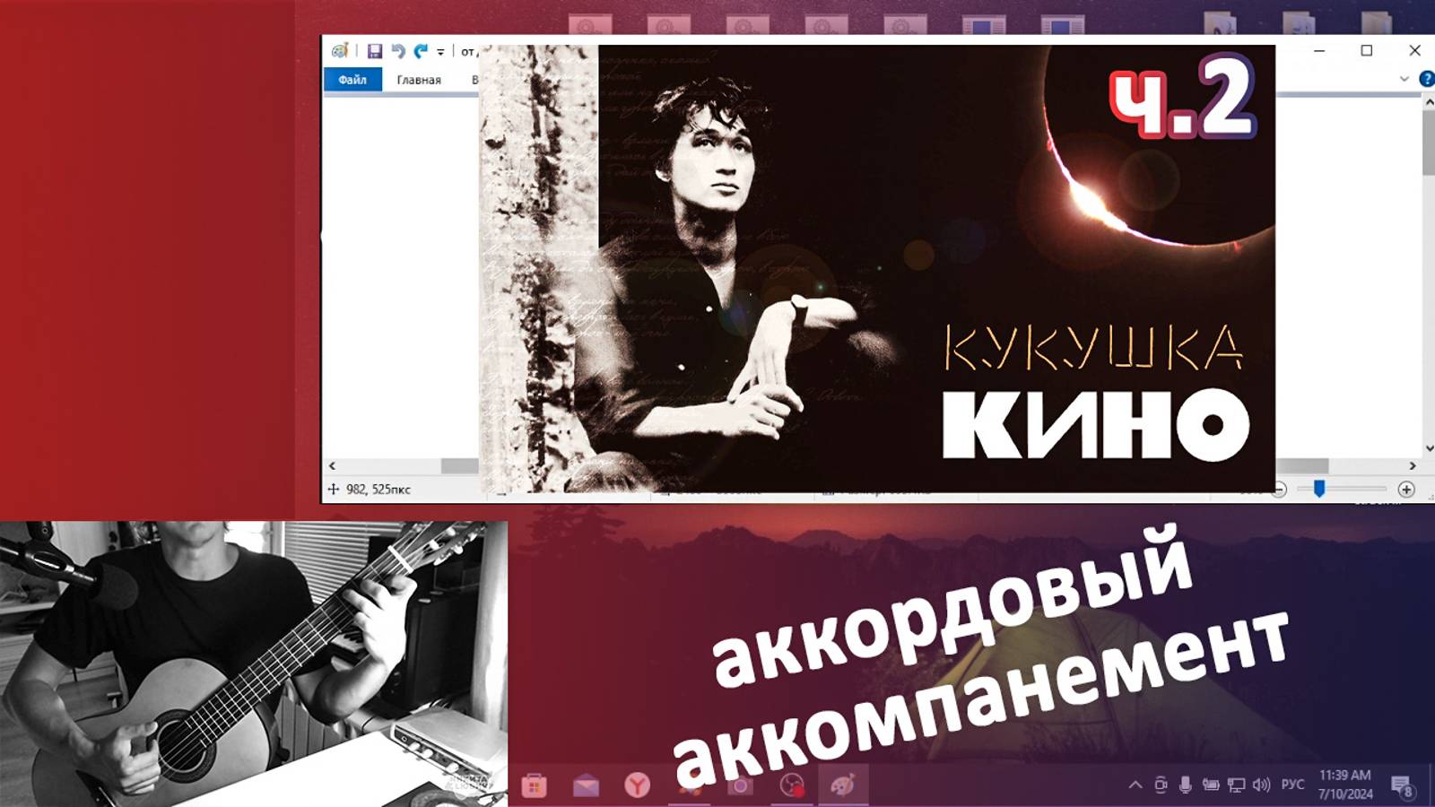
Task: Click the horizontal scrollbar left arrow in Paint
Action: point(332,465)
